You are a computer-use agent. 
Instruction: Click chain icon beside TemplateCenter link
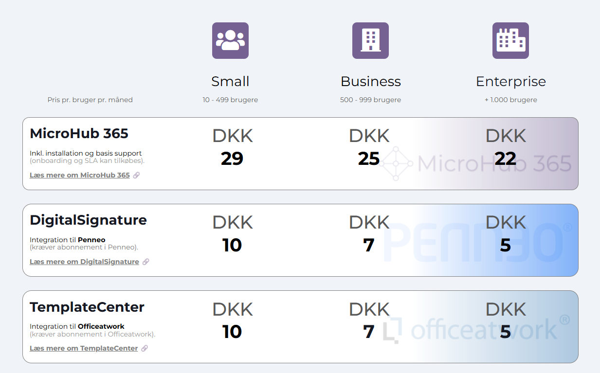click(x=145, y=348)
